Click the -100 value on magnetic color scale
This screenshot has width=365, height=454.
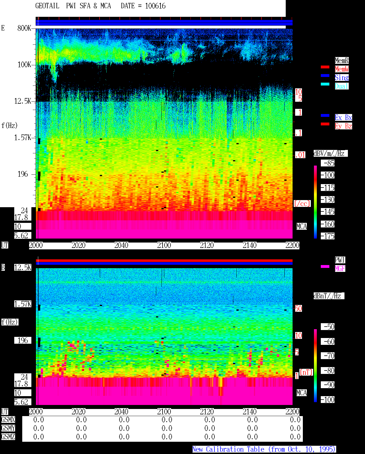pos(328,400)
